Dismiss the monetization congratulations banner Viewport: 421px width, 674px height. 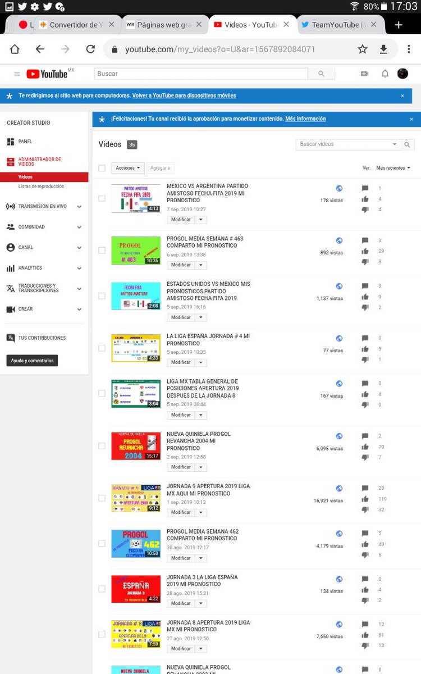411,119
